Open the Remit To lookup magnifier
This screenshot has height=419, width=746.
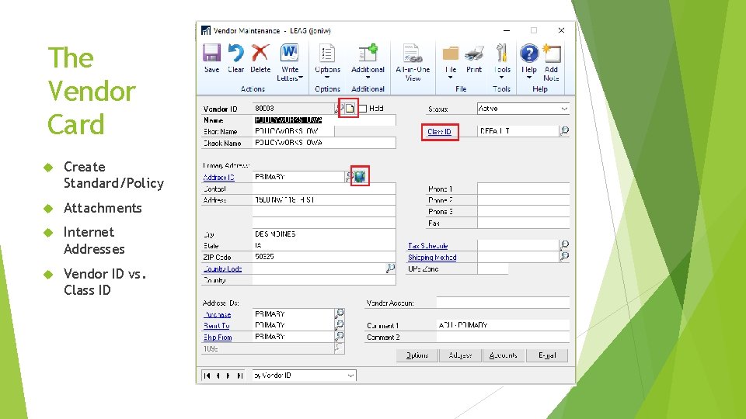[340, 325]
